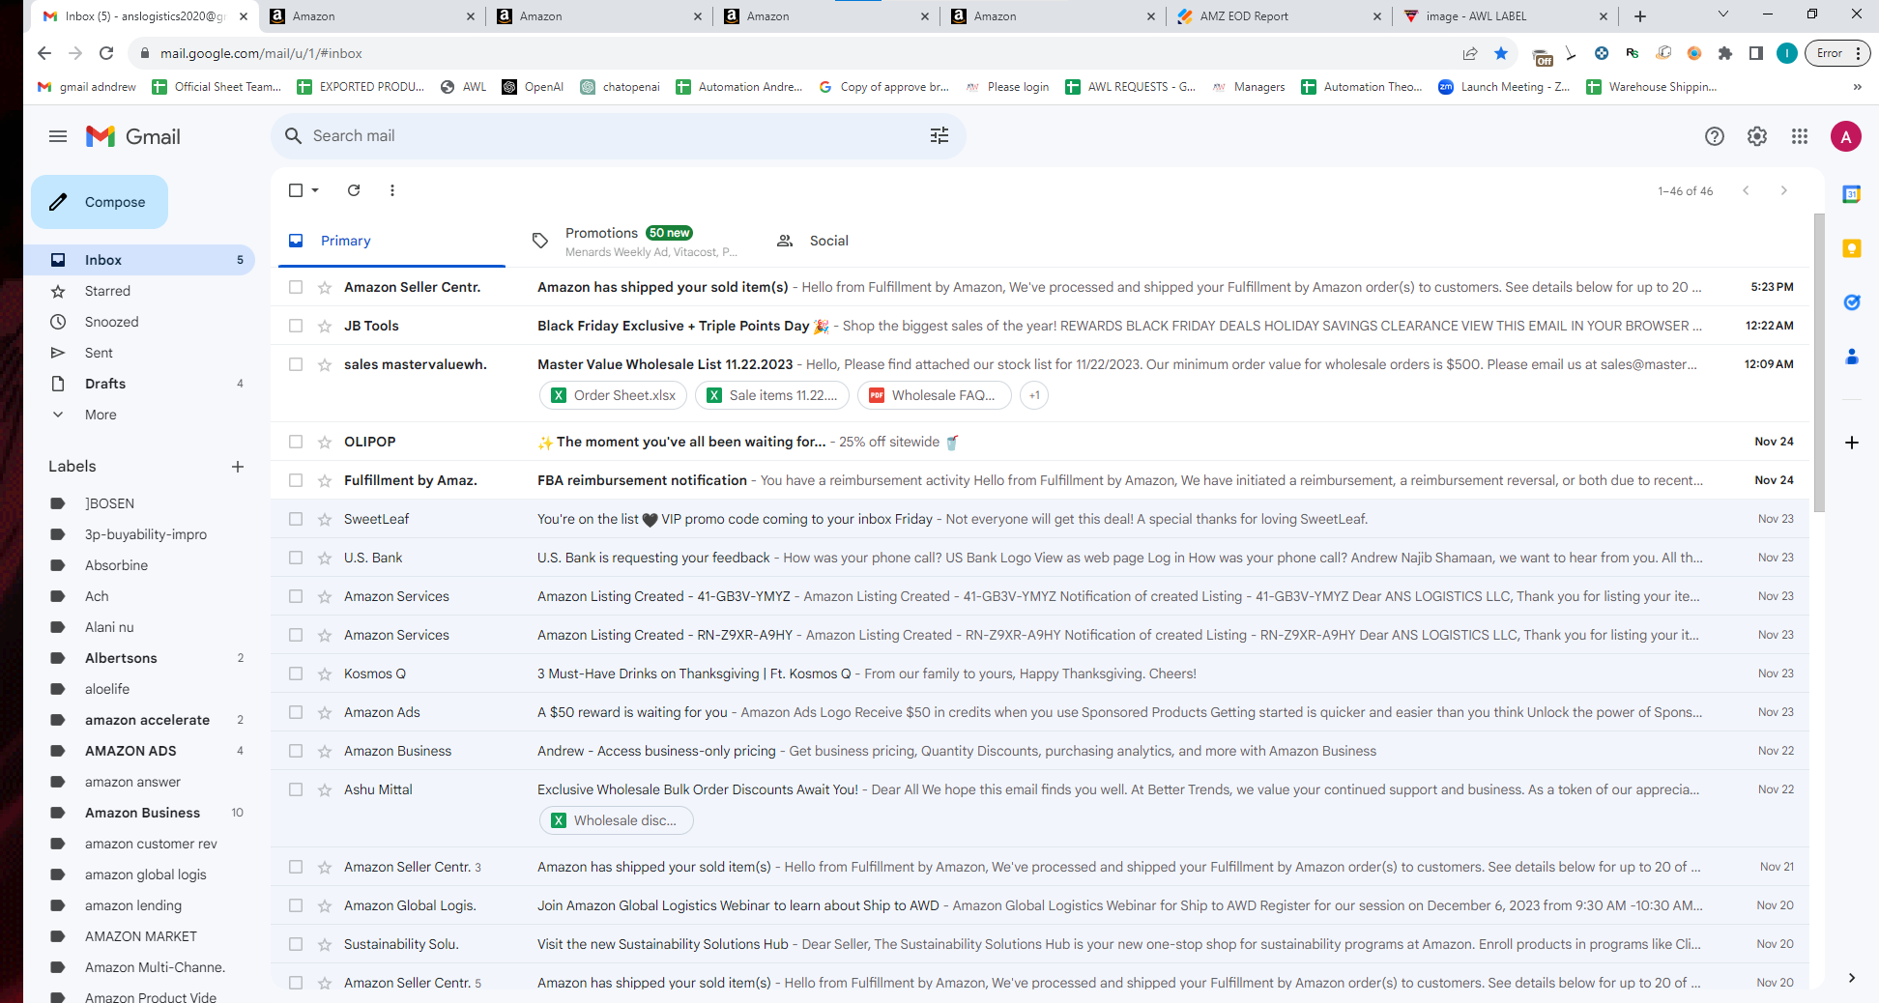Screen dimensions: 1879x1003
Task: Open the More options three-dot menu
Action: pyautogui.click(x=392, y=190)
